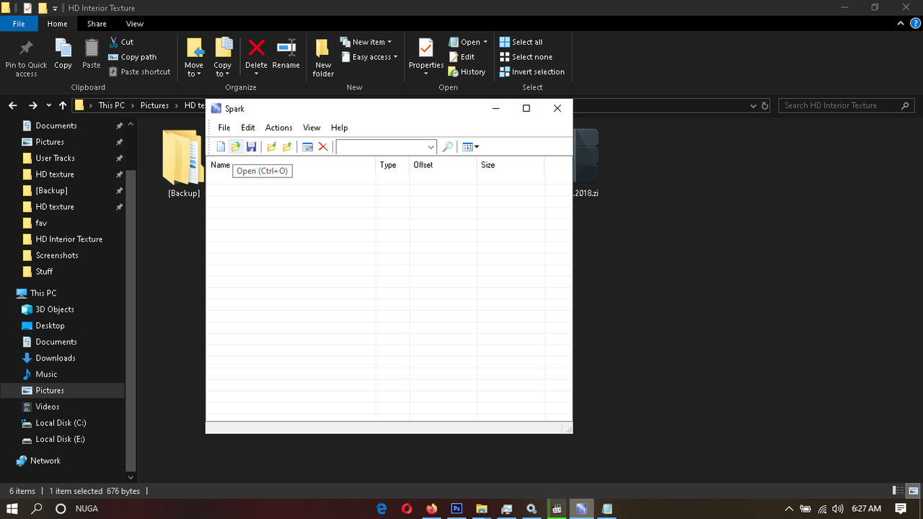Image resolution: width=923 pixels, height=519 pixels.
Task: Select Local Disk (C:) in sidebar
Action: pos(61,423)
